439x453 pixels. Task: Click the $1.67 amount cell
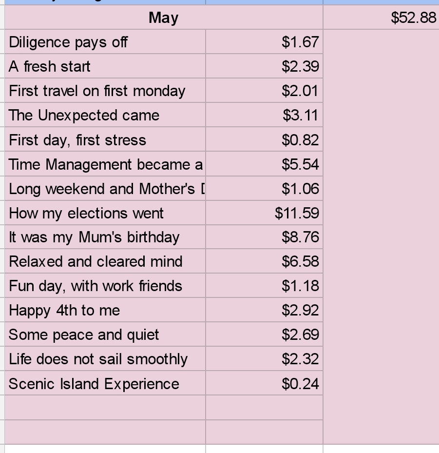pyautogui.click(x=264, y=42)
